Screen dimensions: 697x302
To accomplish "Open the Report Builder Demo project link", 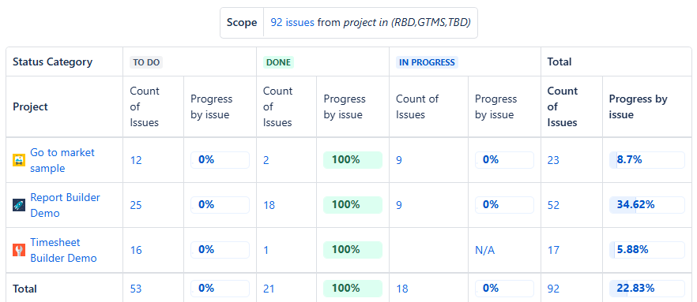I will coord(65,205).
